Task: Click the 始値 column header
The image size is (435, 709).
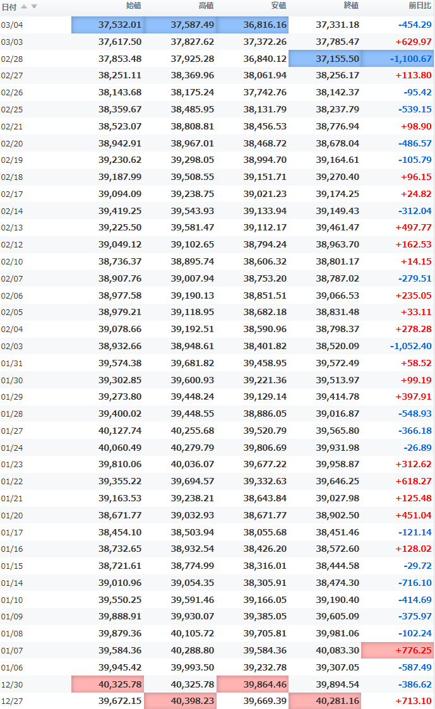Action: 133,6
